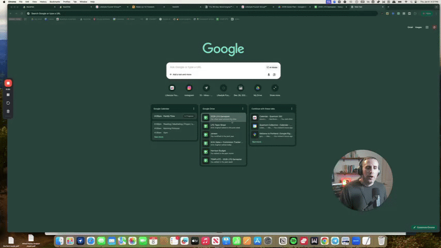Open the Google account profile avatar
The width and height of the screenshot is (441, 248).
click(x=434, y=27)
